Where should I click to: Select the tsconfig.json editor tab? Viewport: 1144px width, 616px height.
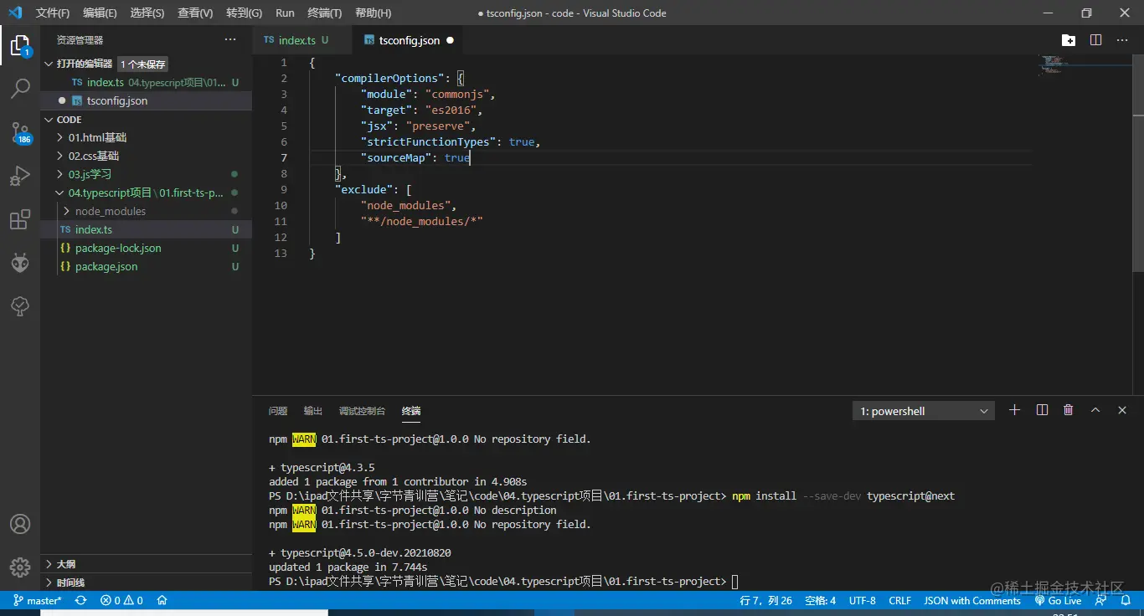coord(408,40)
